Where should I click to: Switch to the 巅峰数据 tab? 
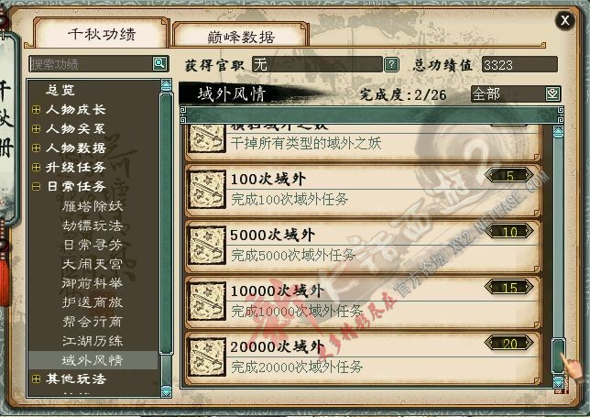tap(241, 37)
